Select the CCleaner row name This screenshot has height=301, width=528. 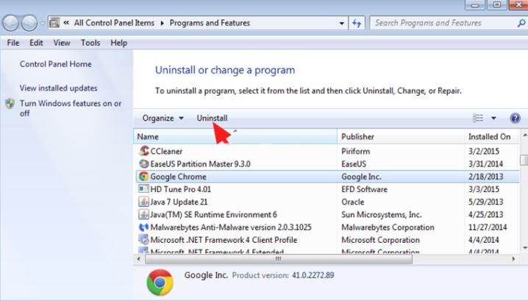point(166,151)
